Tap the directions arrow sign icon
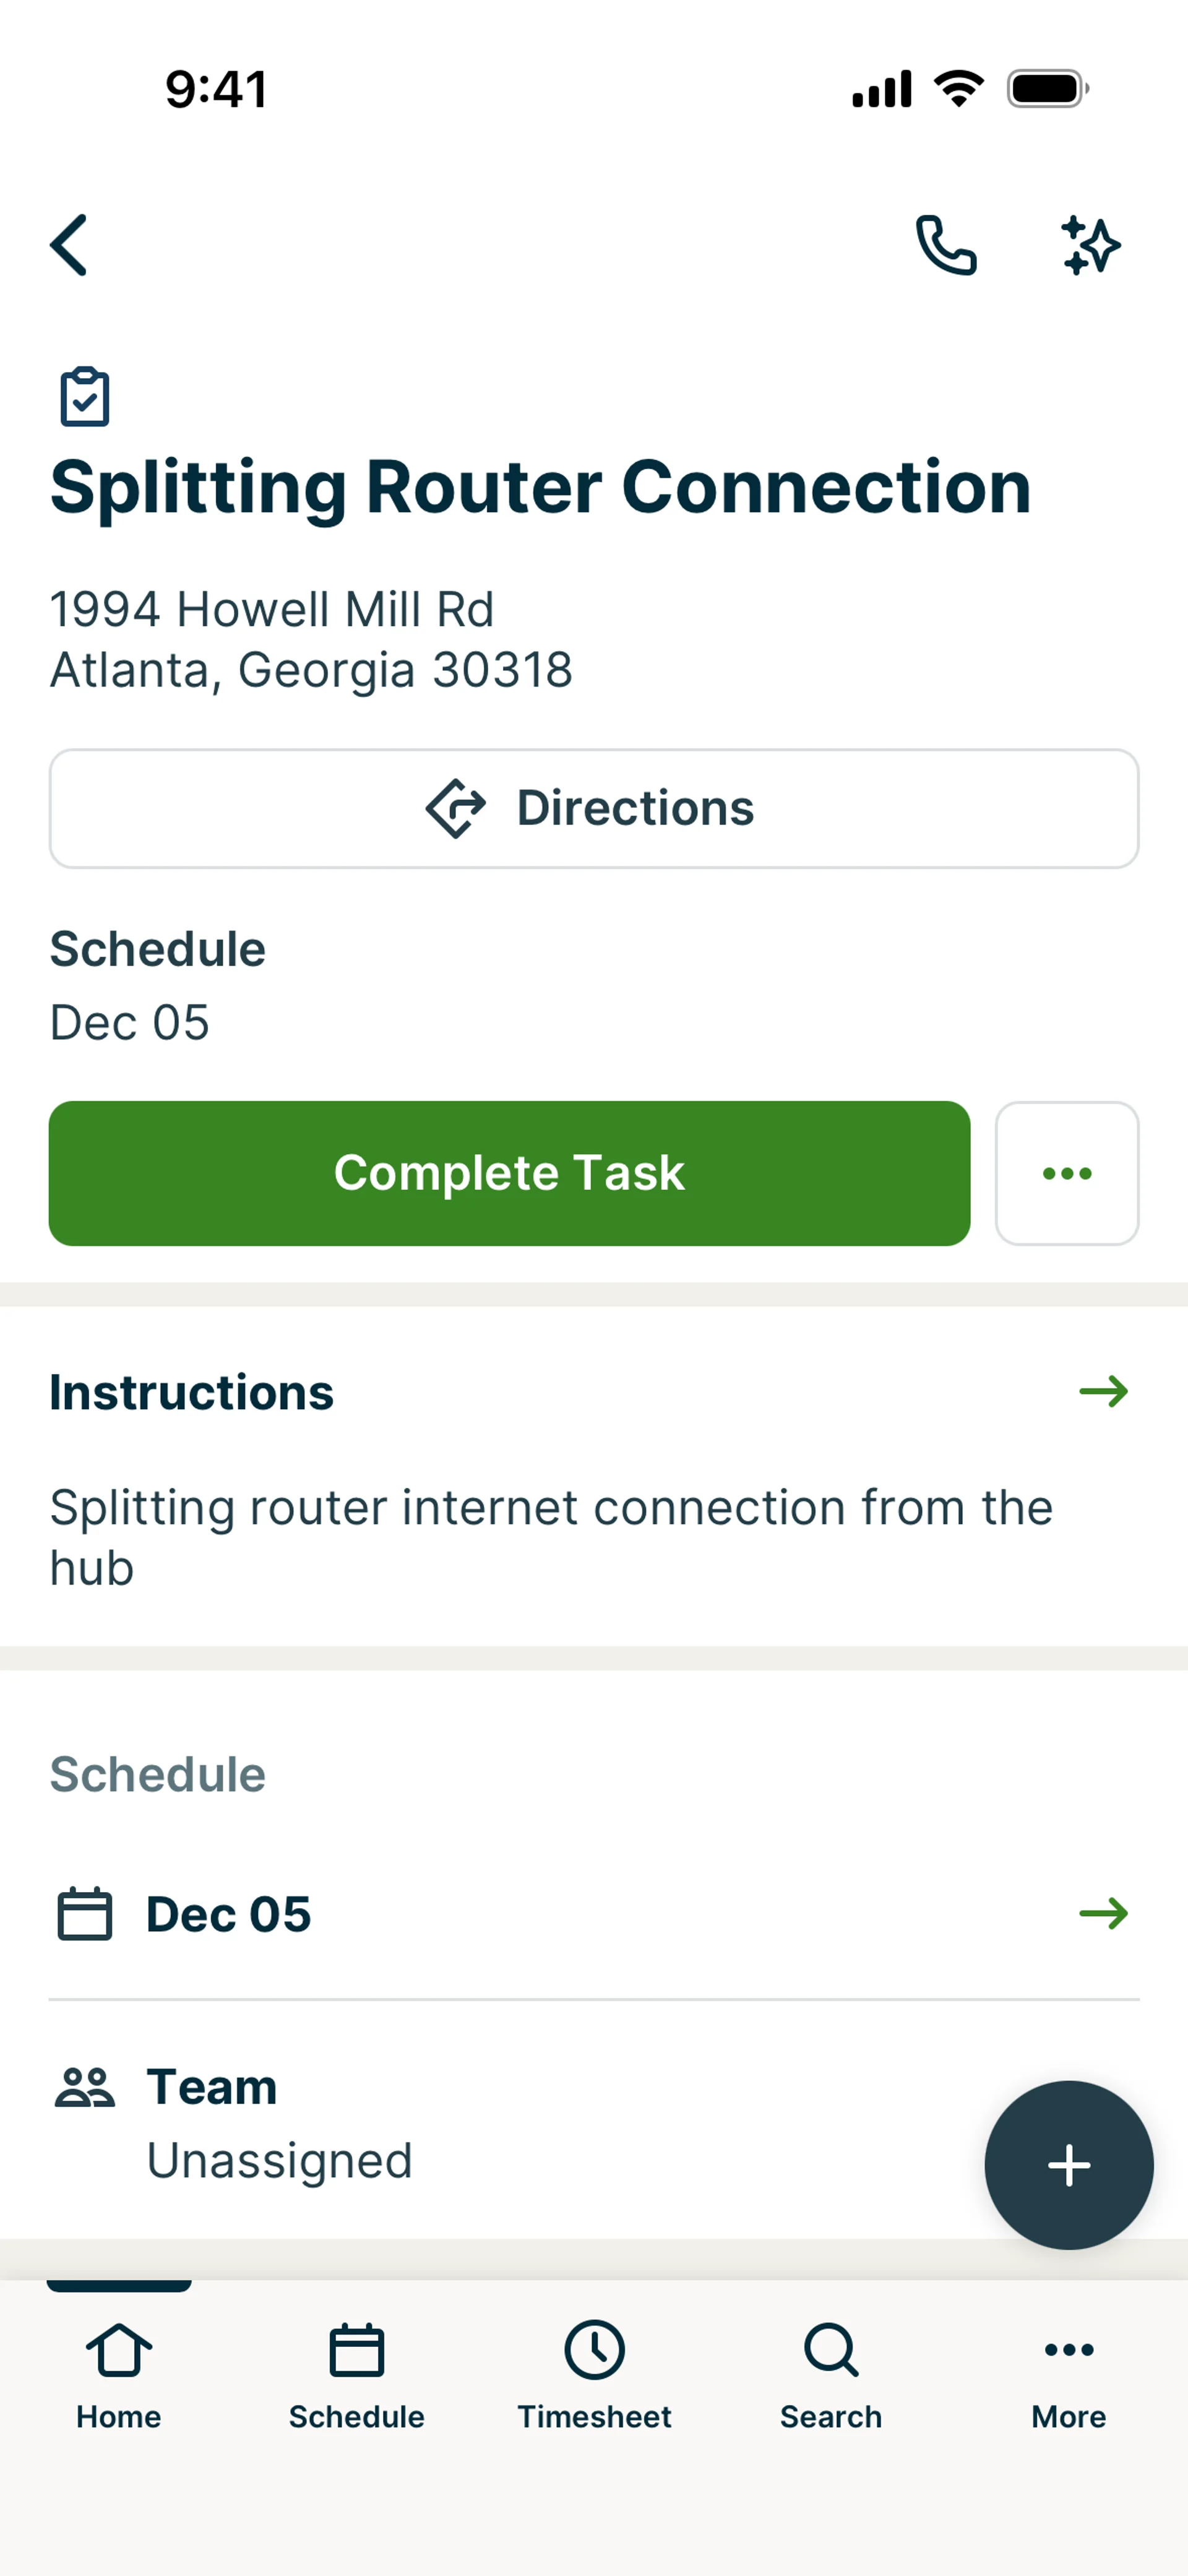This screenshot has height=2576, width=1188. click(456, 808)
